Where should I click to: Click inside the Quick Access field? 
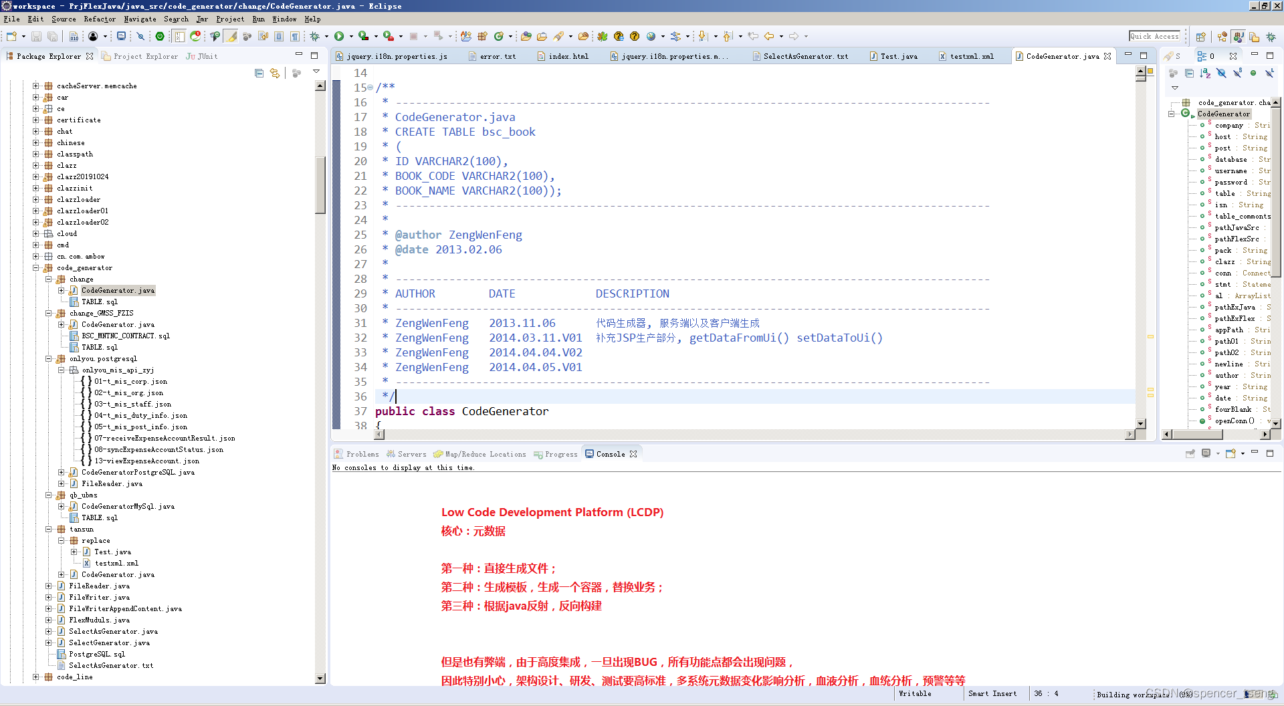tap(1155, 36)
